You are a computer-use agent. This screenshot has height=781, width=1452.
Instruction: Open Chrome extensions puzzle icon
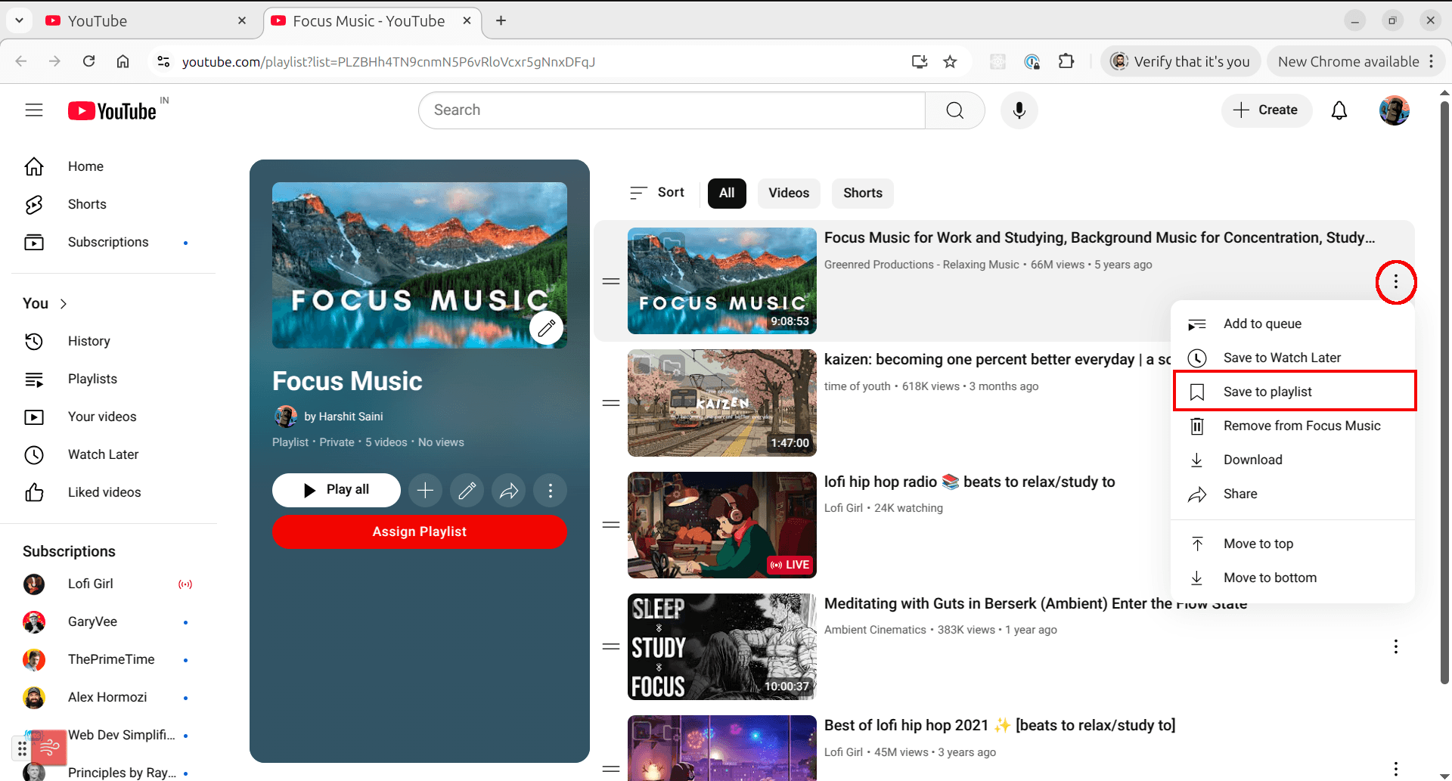tap(1066, 61)
